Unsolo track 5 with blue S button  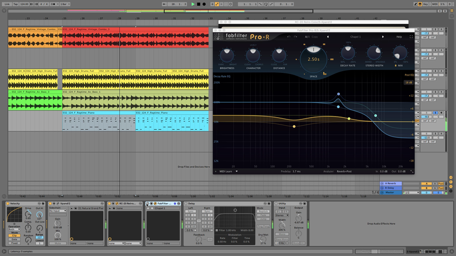tap(435, 113)
